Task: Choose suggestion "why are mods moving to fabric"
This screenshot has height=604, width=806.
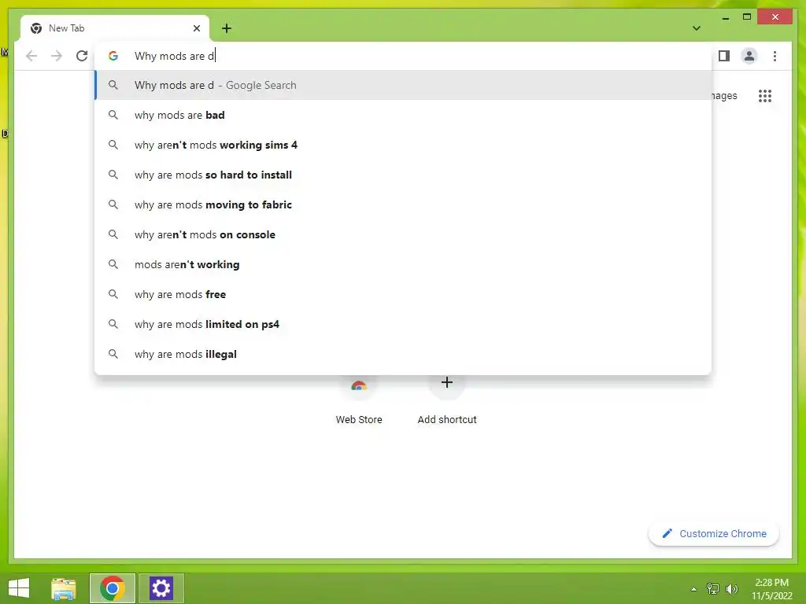Action: pyautogui.click(x=403, y=204)
